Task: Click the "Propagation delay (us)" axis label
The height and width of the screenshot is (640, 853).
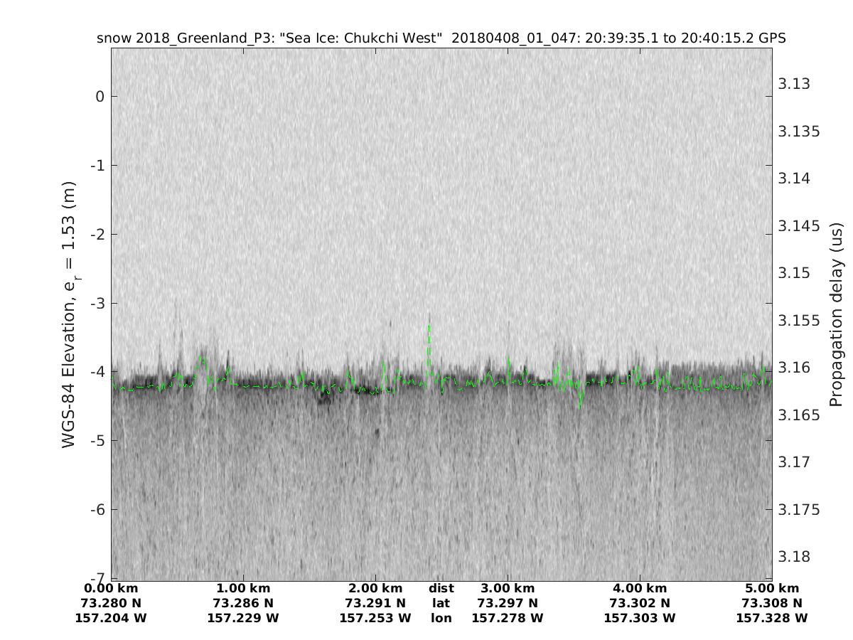Action: tap(836, 314)
